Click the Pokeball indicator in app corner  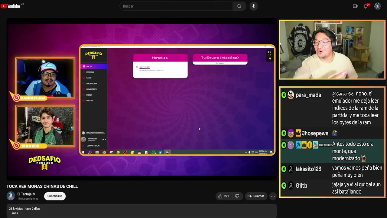click(270, 58)
